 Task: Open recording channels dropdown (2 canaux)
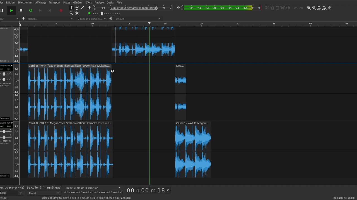click(x=92, y=19)
